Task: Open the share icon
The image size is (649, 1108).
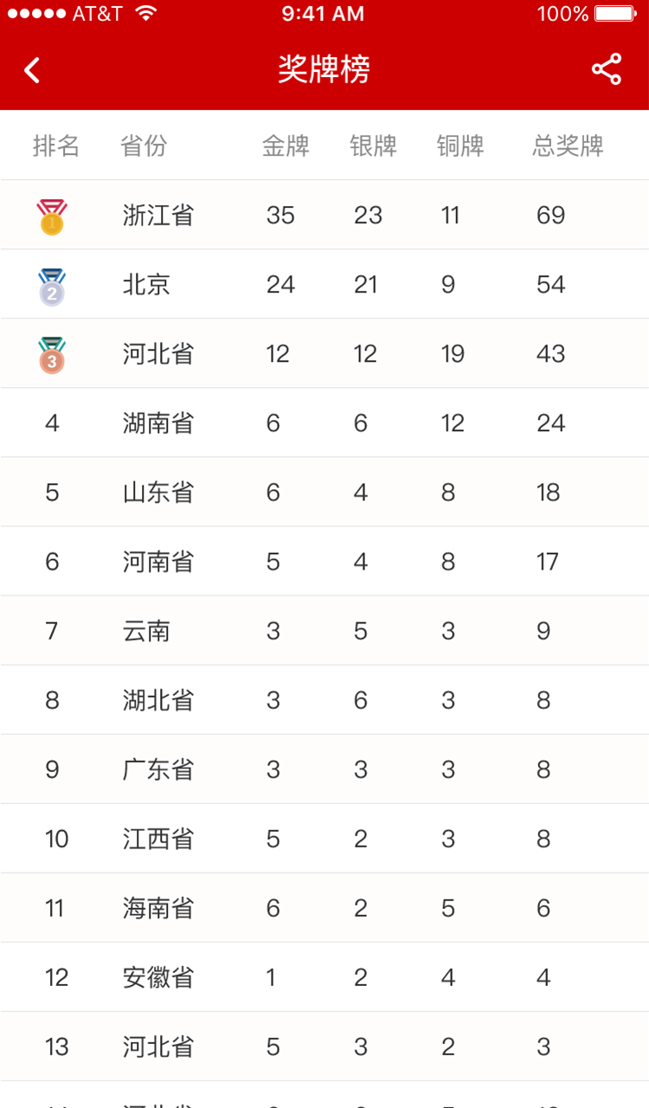Action: [x=607, y=69]
